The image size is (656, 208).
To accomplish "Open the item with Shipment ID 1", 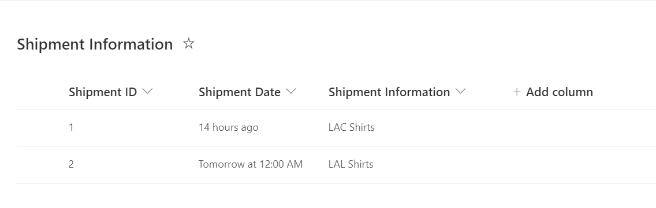I will pos(71,127).
